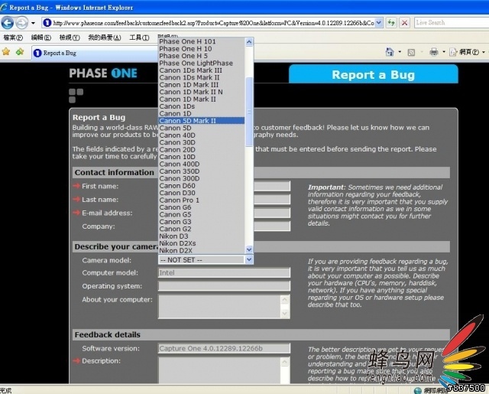This screenshot has height=394, width=489.
Task: Select Canon 20D option
Action: (202, 149)
